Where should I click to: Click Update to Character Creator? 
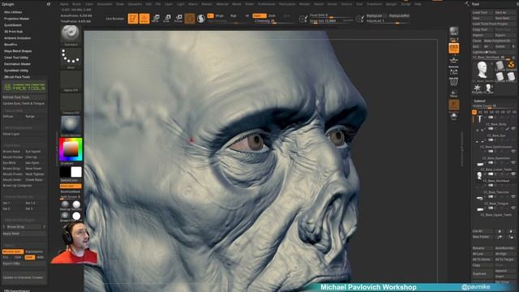[x=24, y=277]
